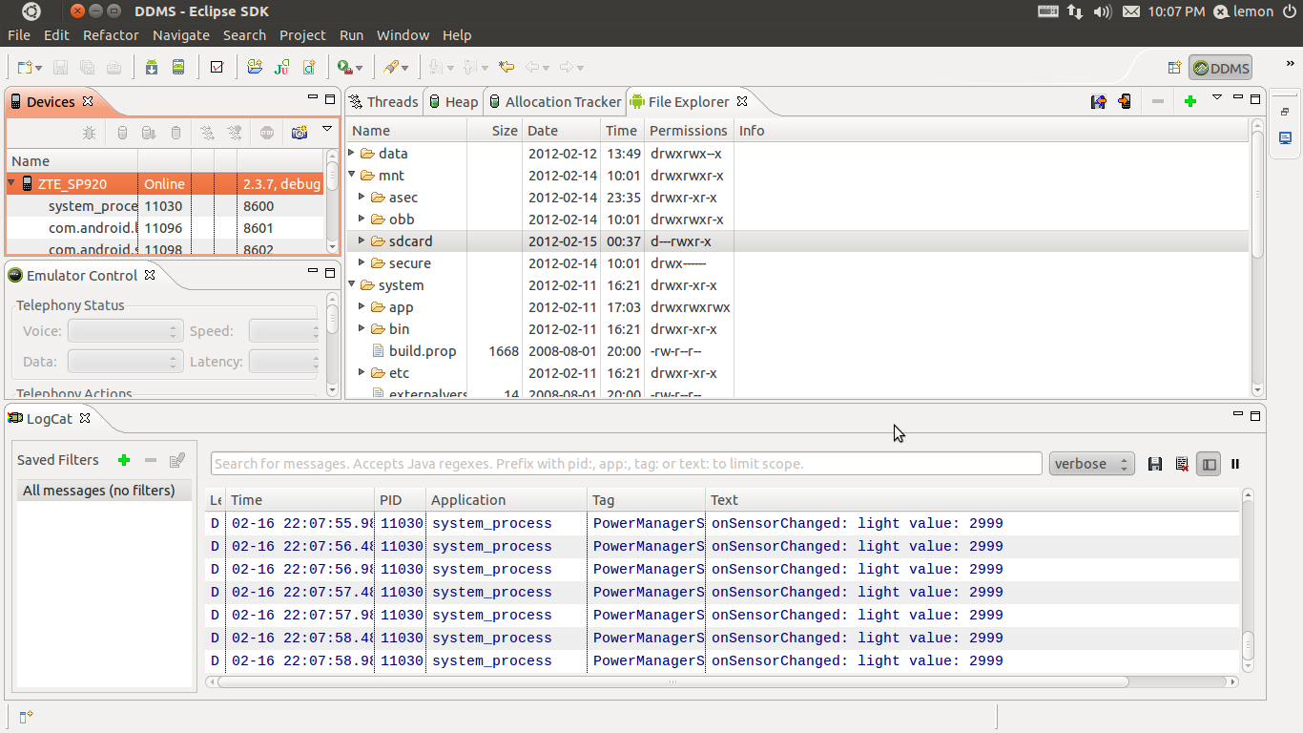Click the Ubuntu volume indicator

[1103, 11]
